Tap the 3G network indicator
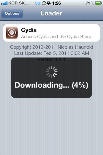This screenshot has height=155, width=103. (38, 3)
